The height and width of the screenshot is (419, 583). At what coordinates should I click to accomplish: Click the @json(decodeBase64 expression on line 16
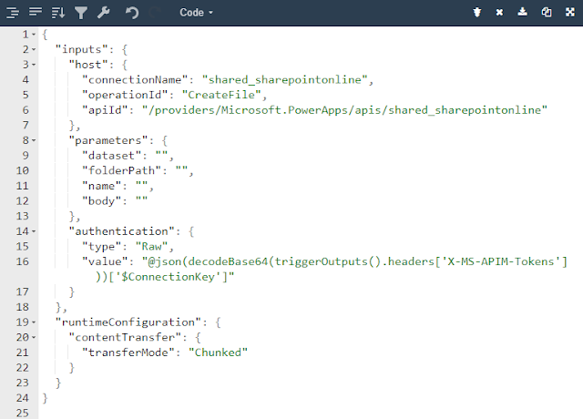point(354,261)
